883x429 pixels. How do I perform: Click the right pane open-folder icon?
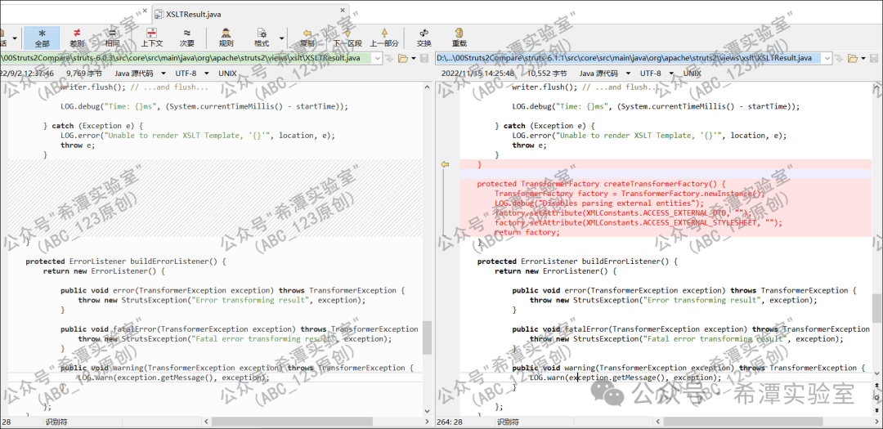pyautogui.click(x=853, y=58)
